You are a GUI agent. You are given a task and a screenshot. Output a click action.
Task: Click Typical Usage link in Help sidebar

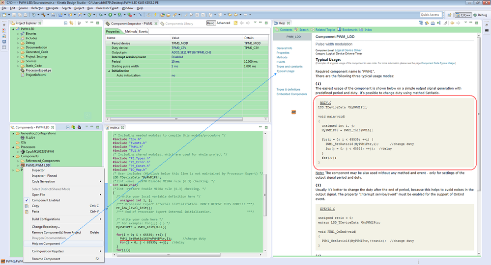click(285, 71)
